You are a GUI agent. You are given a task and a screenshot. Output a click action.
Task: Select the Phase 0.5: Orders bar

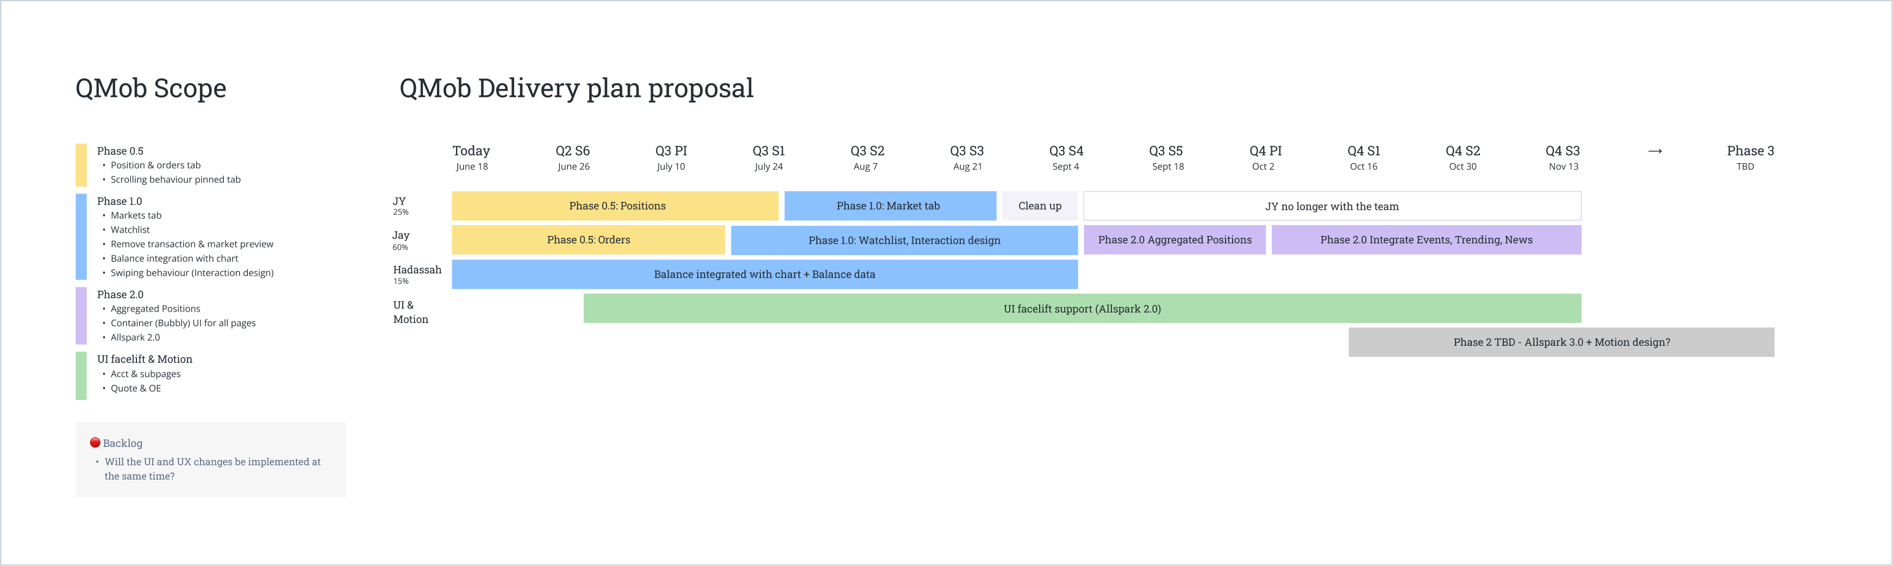coord(588,240)
